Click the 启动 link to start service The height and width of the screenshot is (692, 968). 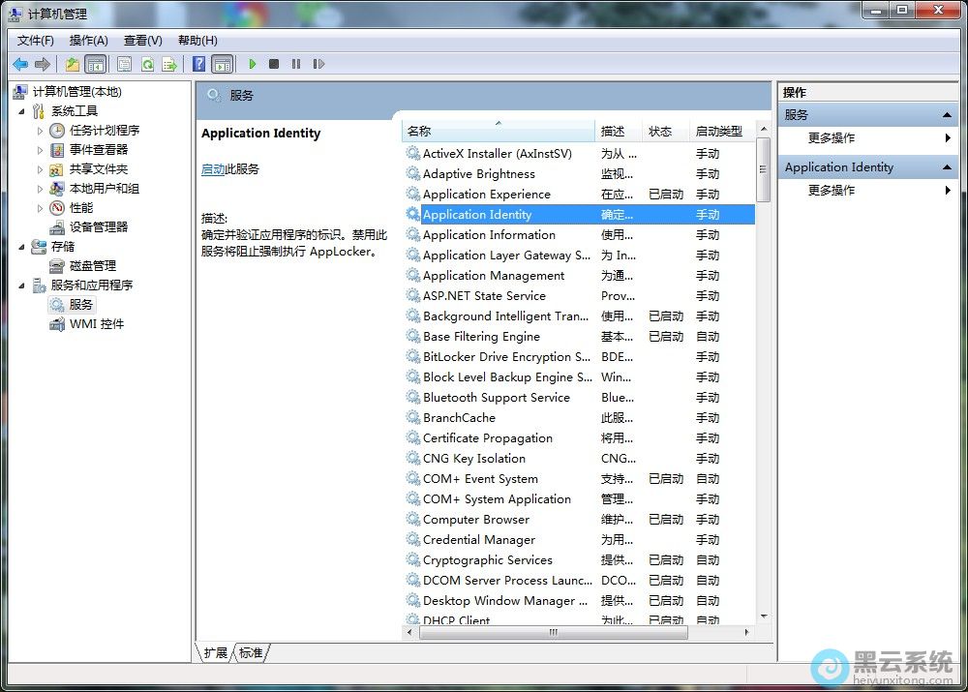coord(213,169)
